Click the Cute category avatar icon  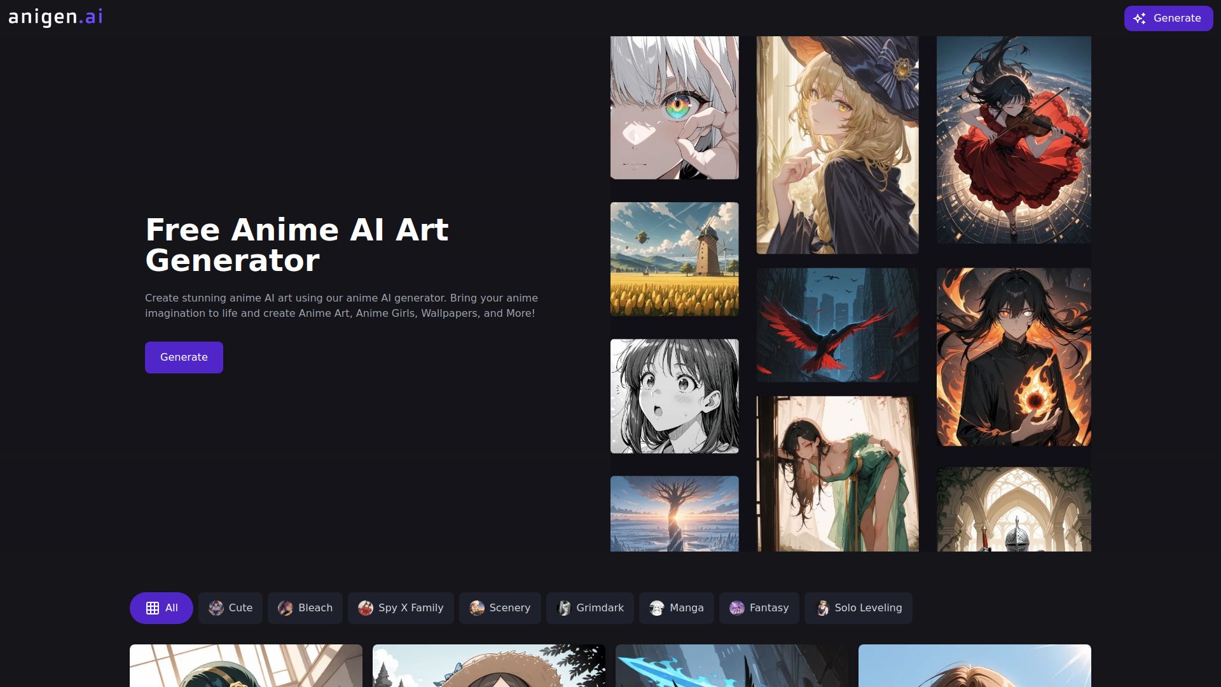[216, 607]
